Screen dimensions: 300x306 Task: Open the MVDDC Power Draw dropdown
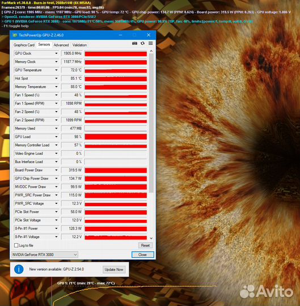tap(56, 187)
